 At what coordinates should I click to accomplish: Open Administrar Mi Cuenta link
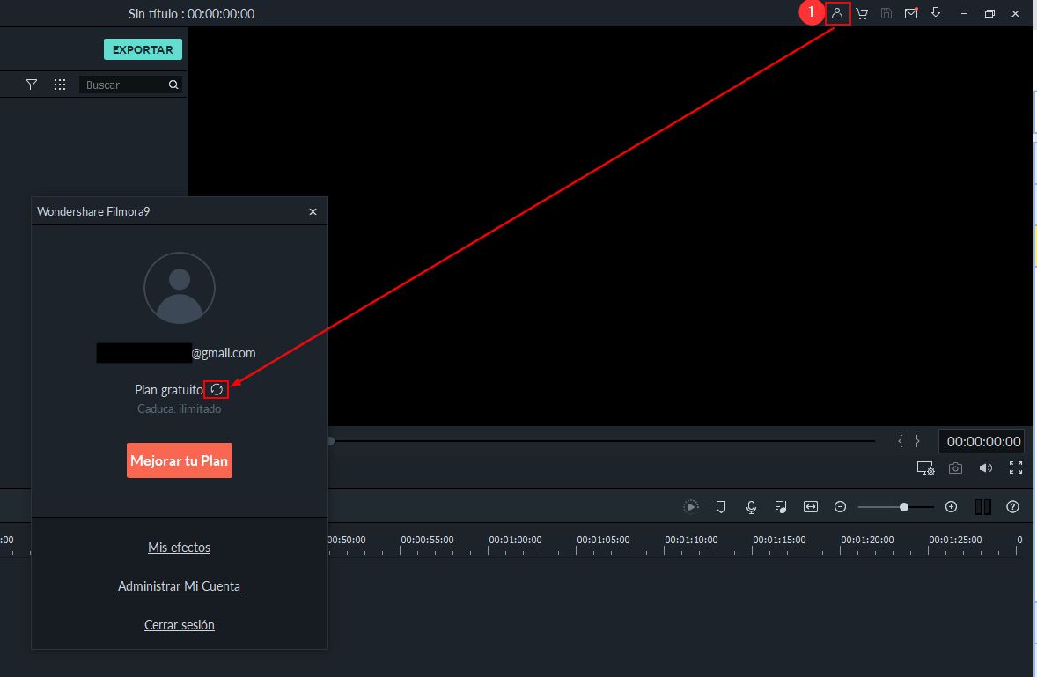coord(179,586)
